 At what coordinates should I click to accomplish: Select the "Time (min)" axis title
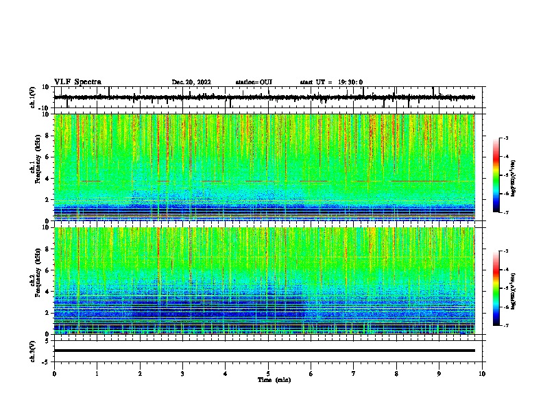click(x=274, y=380)
